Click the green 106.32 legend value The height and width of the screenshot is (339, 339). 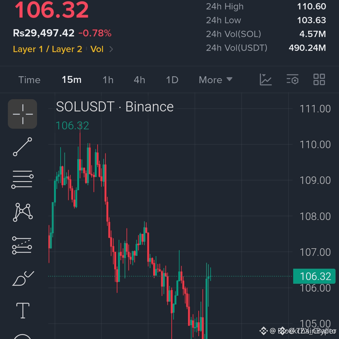pyautogui.click(x=73, y=126)
